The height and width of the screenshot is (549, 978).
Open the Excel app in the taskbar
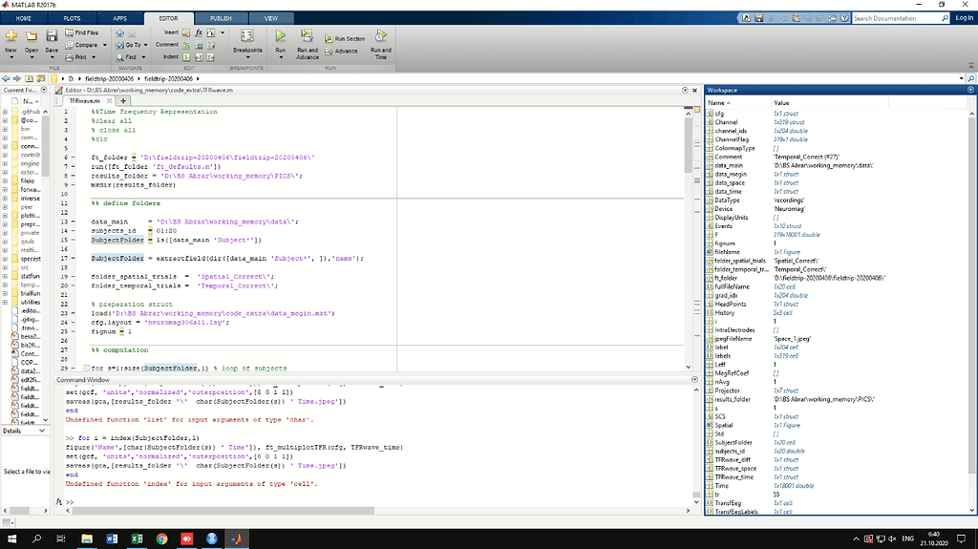click(137, 539)
